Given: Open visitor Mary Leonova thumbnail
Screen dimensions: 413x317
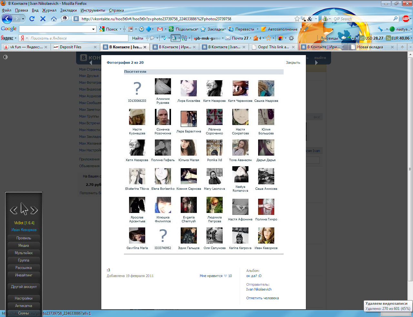Looking at the screenshot, I should pos(215,176).
